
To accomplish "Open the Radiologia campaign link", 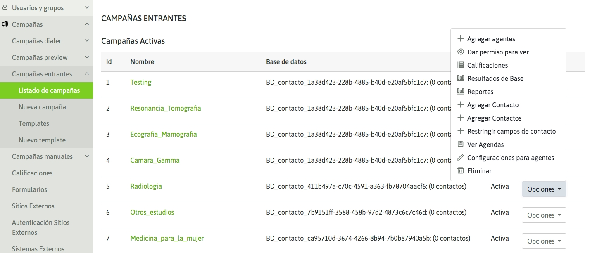I will [x=146, y=186].
